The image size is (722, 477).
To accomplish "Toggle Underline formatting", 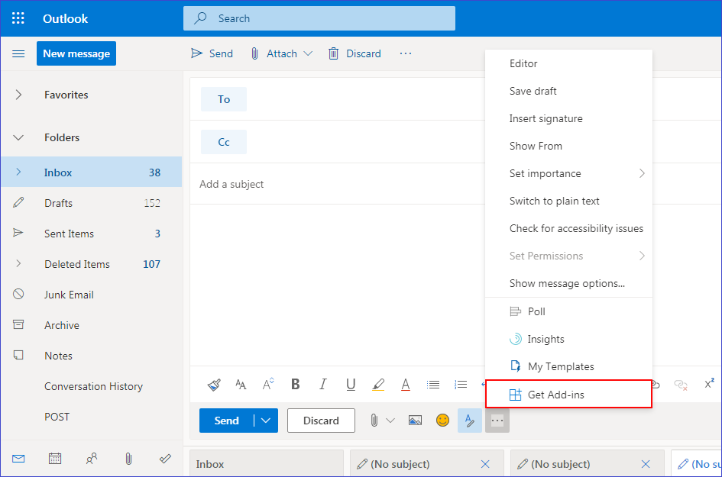I will pos(351,385).
